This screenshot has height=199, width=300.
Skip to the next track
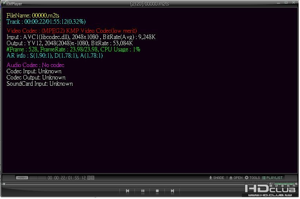(173, 191)
